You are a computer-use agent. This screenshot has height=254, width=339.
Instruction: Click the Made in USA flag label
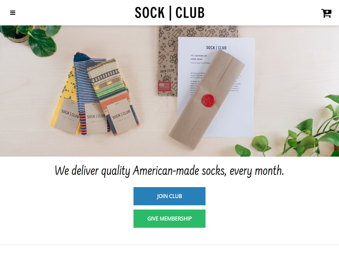coord(164,87)
